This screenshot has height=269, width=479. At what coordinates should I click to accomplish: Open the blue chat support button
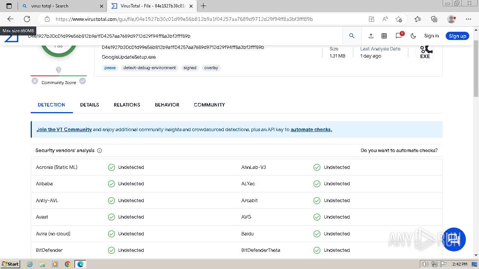point(454,239)
